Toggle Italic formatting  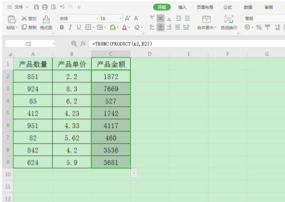70,27
